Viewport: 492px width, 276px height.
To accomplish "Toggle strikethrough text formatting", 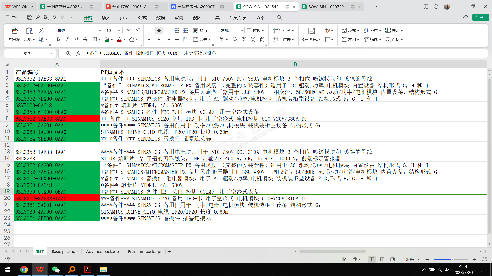I will click(x=85, y=39).
